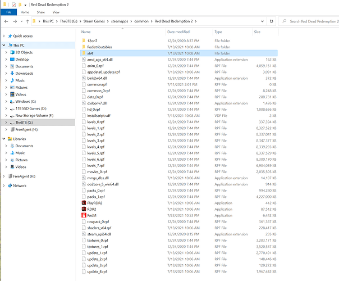Image resolution: width=339 pixels, height=281 pixels.
Task: Click the Refresh button in address bar
Action: point(271,21)
